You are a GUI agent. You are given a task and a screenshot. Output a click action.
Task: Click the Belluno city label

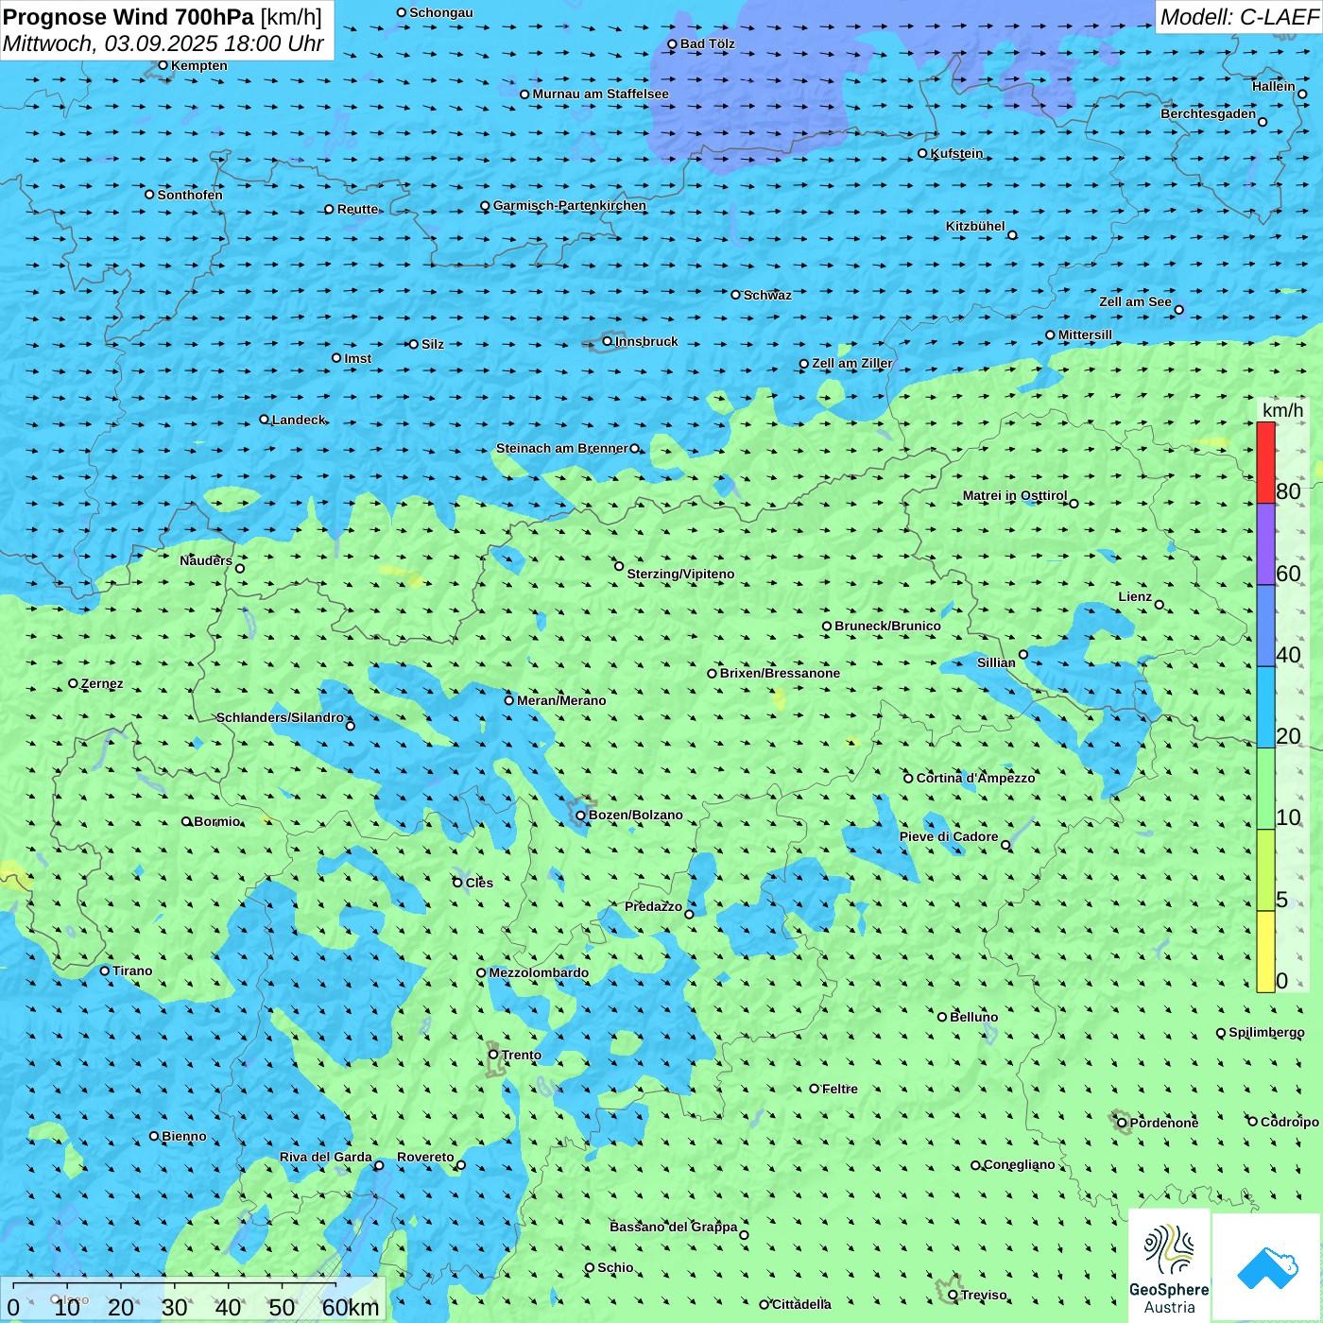pyautogui.click(x=973, y=1017)
